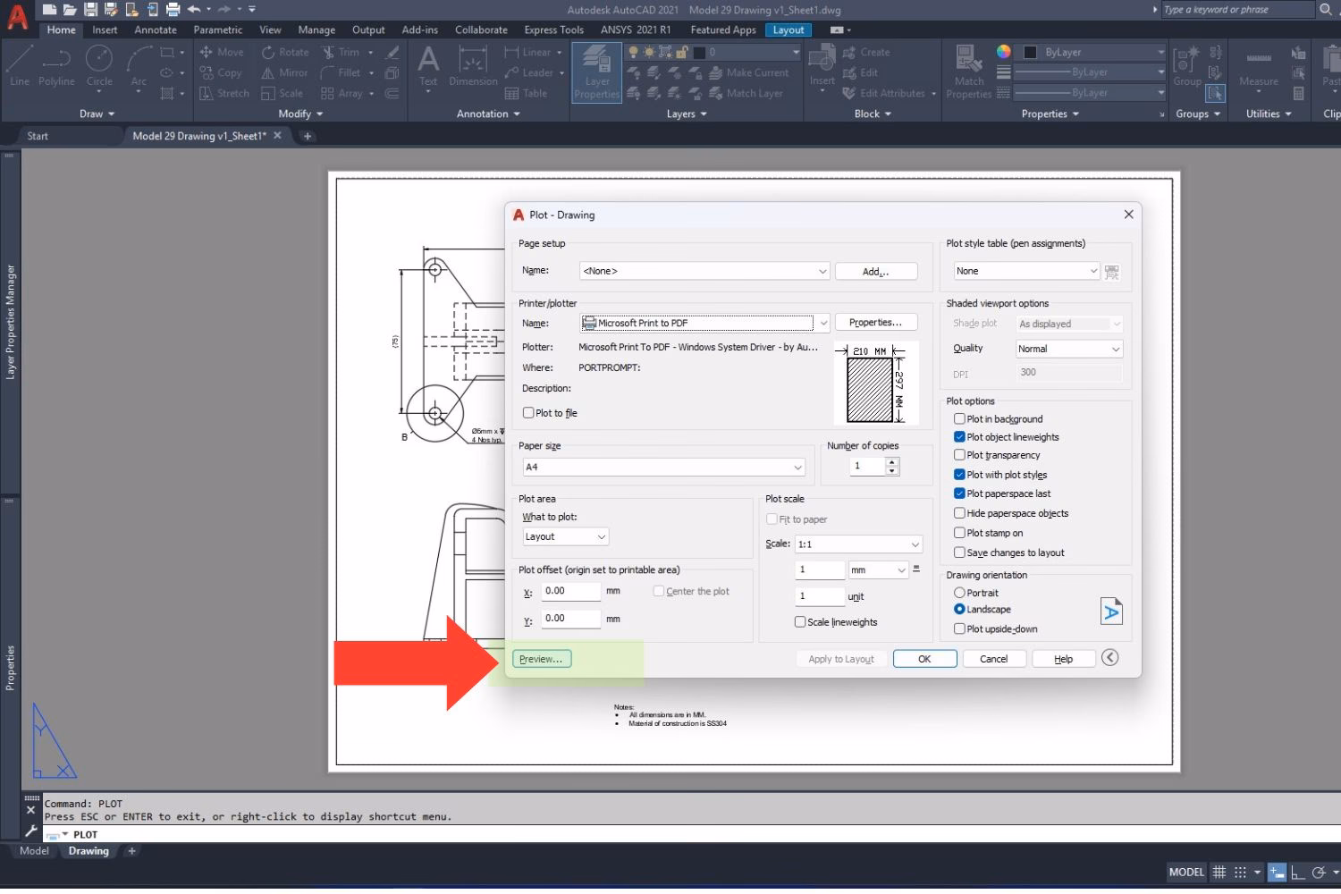The width and height of the screenshot is (1341, 894).
Task: Click the Make Current layer tool
Action: [749, 72]
